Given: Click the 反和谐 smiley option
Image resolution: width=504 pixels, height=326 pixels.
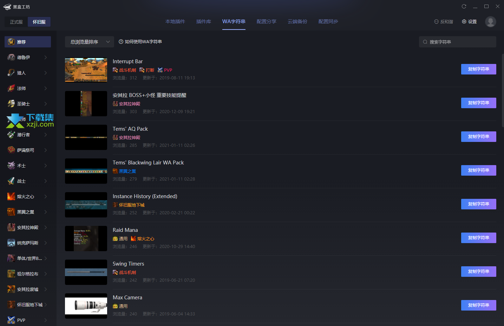Looking at the screenshot, I should (444, 22).
